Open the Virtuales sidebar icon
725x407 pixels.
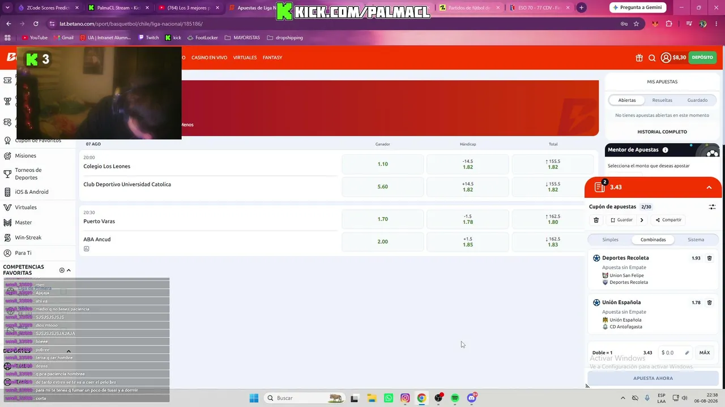[7, 207]
